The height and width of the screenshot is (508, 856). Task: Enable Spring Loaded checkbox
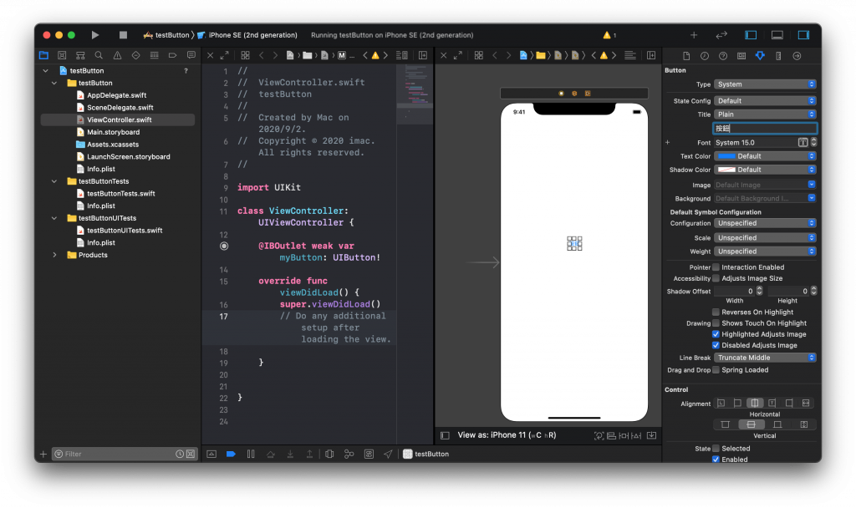pyautogui.click(x=716, y=370)
